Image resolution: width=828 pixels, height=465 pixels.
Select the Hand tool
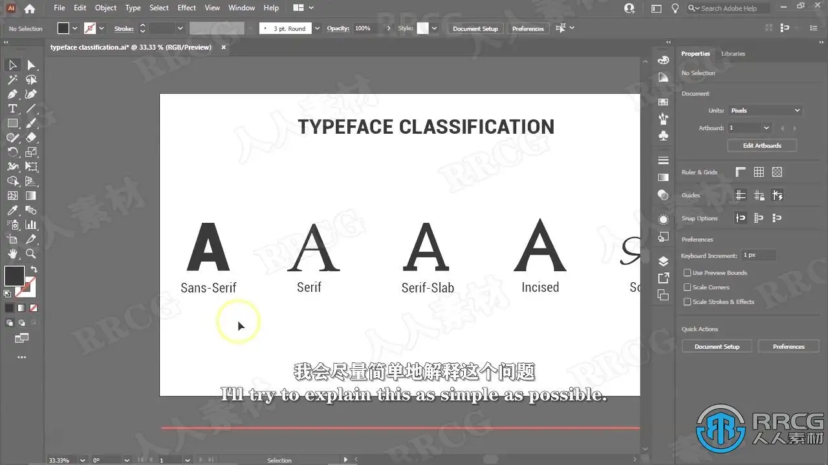point(12,254)
